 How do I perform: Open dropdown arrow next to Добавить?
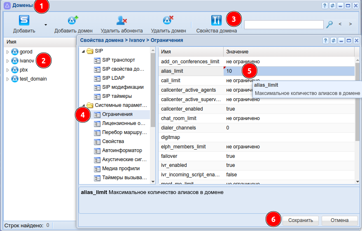click(x=46, y=25)
